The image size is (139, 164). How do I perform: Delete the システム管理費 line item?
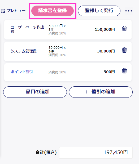click(x=124, y=50)
